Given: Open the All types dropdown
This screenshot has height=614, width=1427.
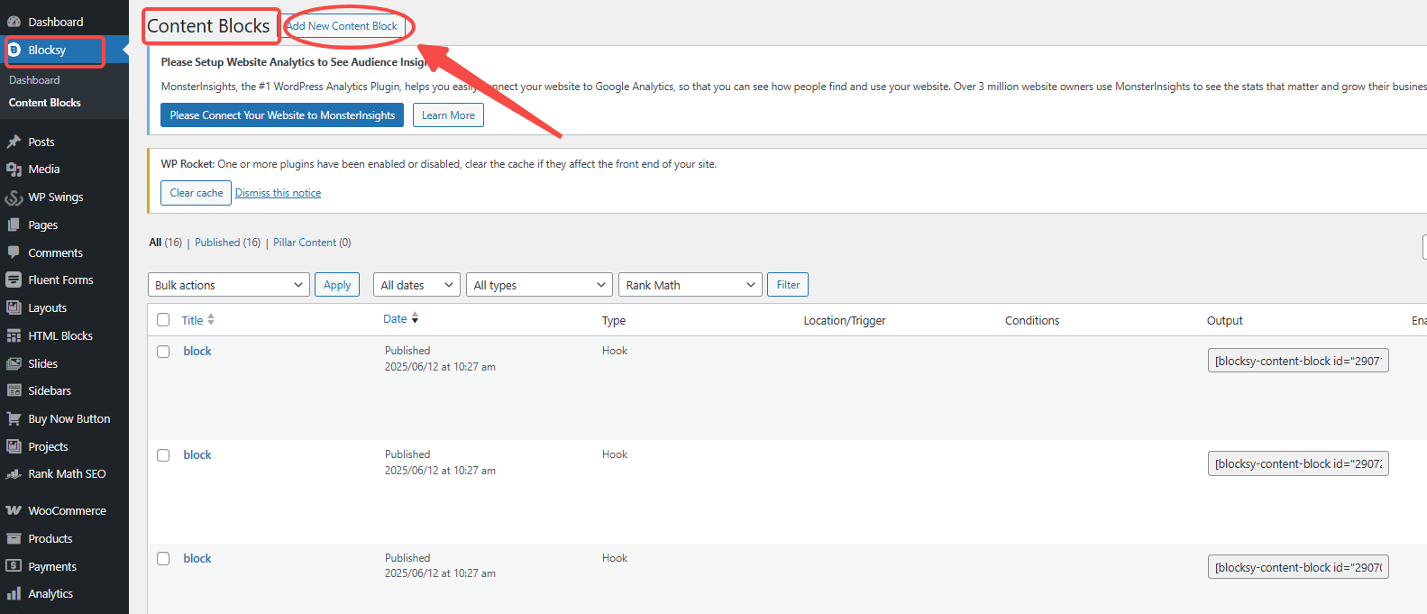Looking at the screenshot, I should coord(538,285).
